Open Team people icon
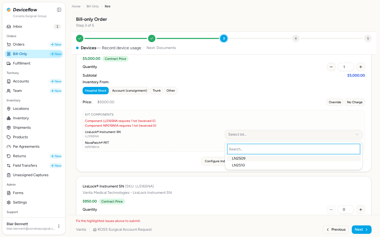The height and width of the screenshot is (237, 380). pyautogui.click(x=9, y=91)
